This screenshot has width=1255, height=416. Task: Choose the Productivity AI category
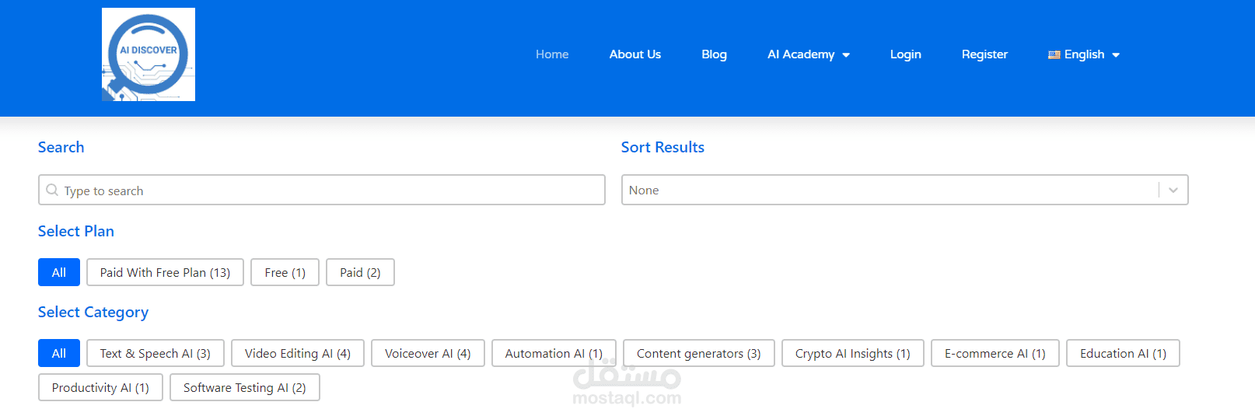coord(100,387)
